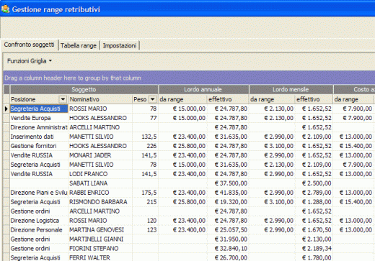Viewport: 375px width, 261px height.
Task: Select the € 2.189,34 monthly effettivo cell
Action: tap(314, 249)
